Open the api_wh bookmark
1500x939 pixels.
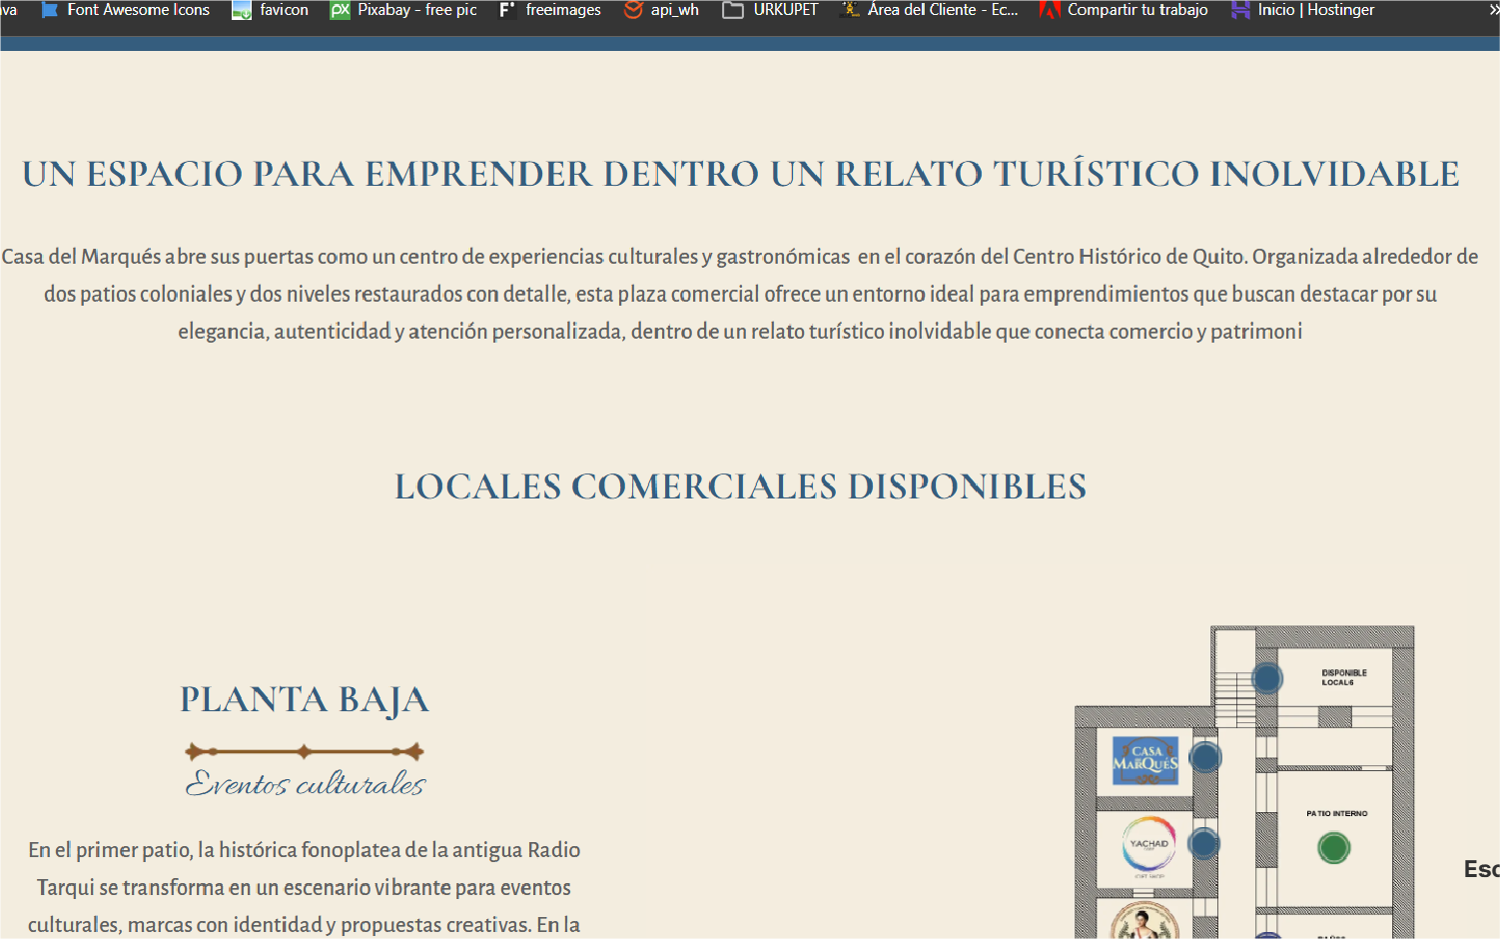tap(661, 10)
